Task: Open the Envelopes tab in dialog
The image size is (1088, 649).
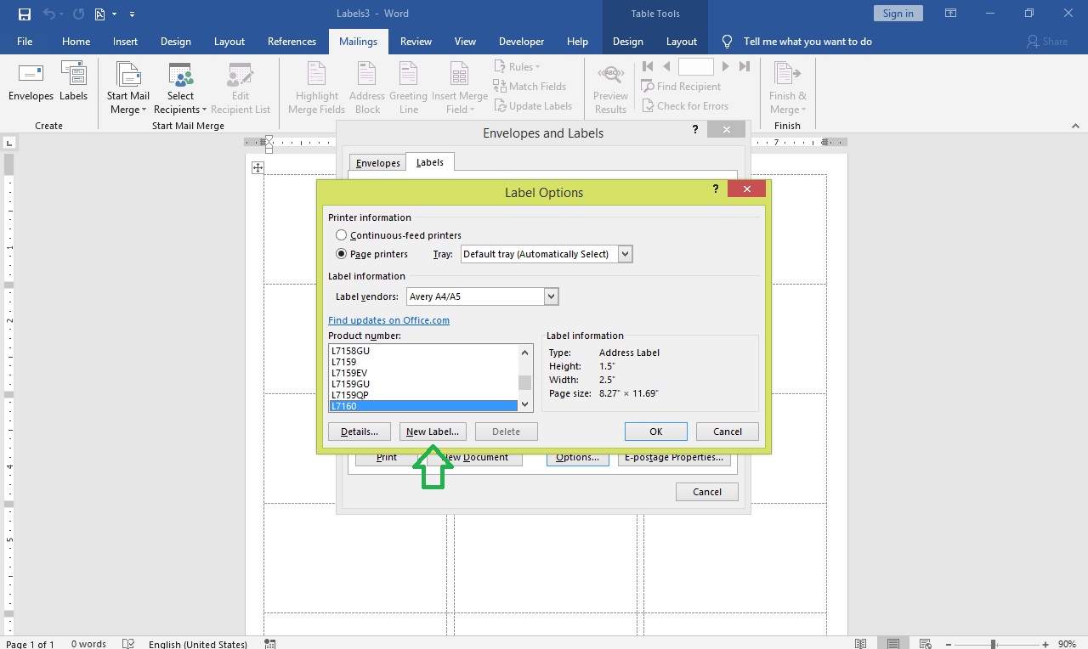Action: pyautogui.click(x=377, y=163)
